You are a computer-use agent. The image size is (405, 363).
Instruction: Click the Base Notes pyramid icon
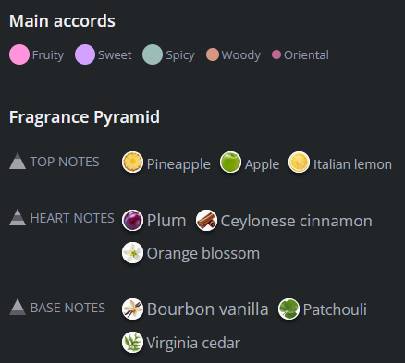[18, 307]
